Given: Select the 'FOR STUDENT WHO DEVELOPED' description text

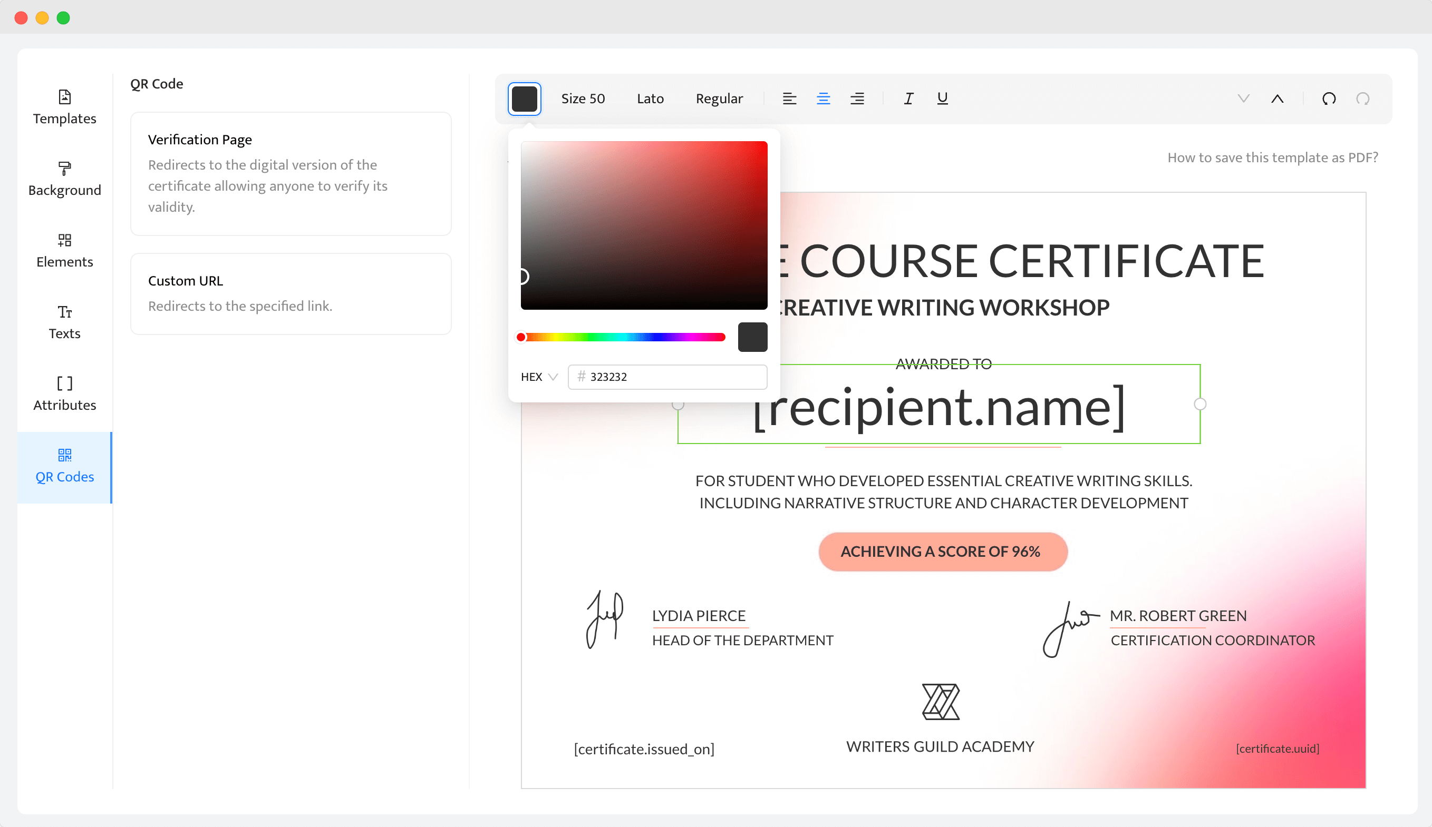Looking at the screenshot, I should 943,491.
